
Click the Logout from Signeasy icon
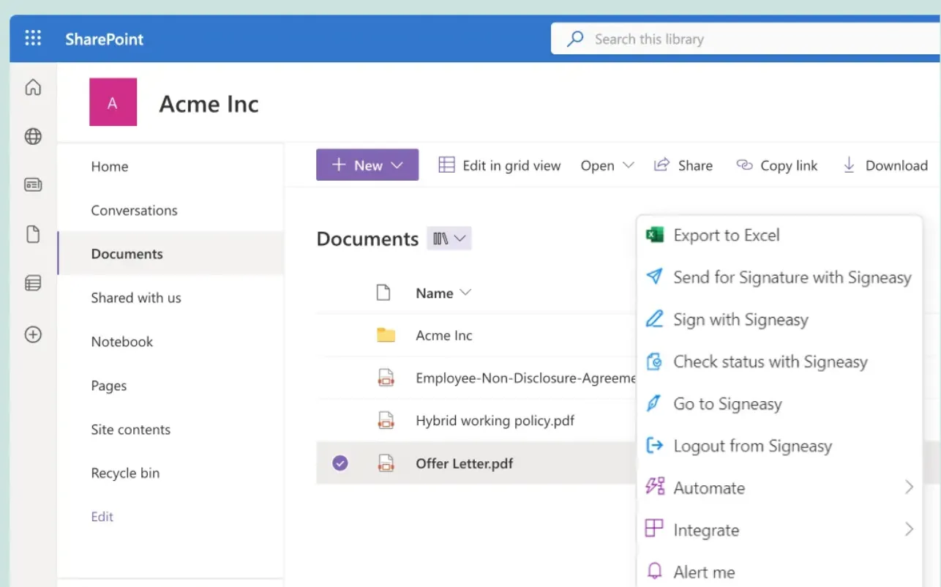tap(653, 446)
